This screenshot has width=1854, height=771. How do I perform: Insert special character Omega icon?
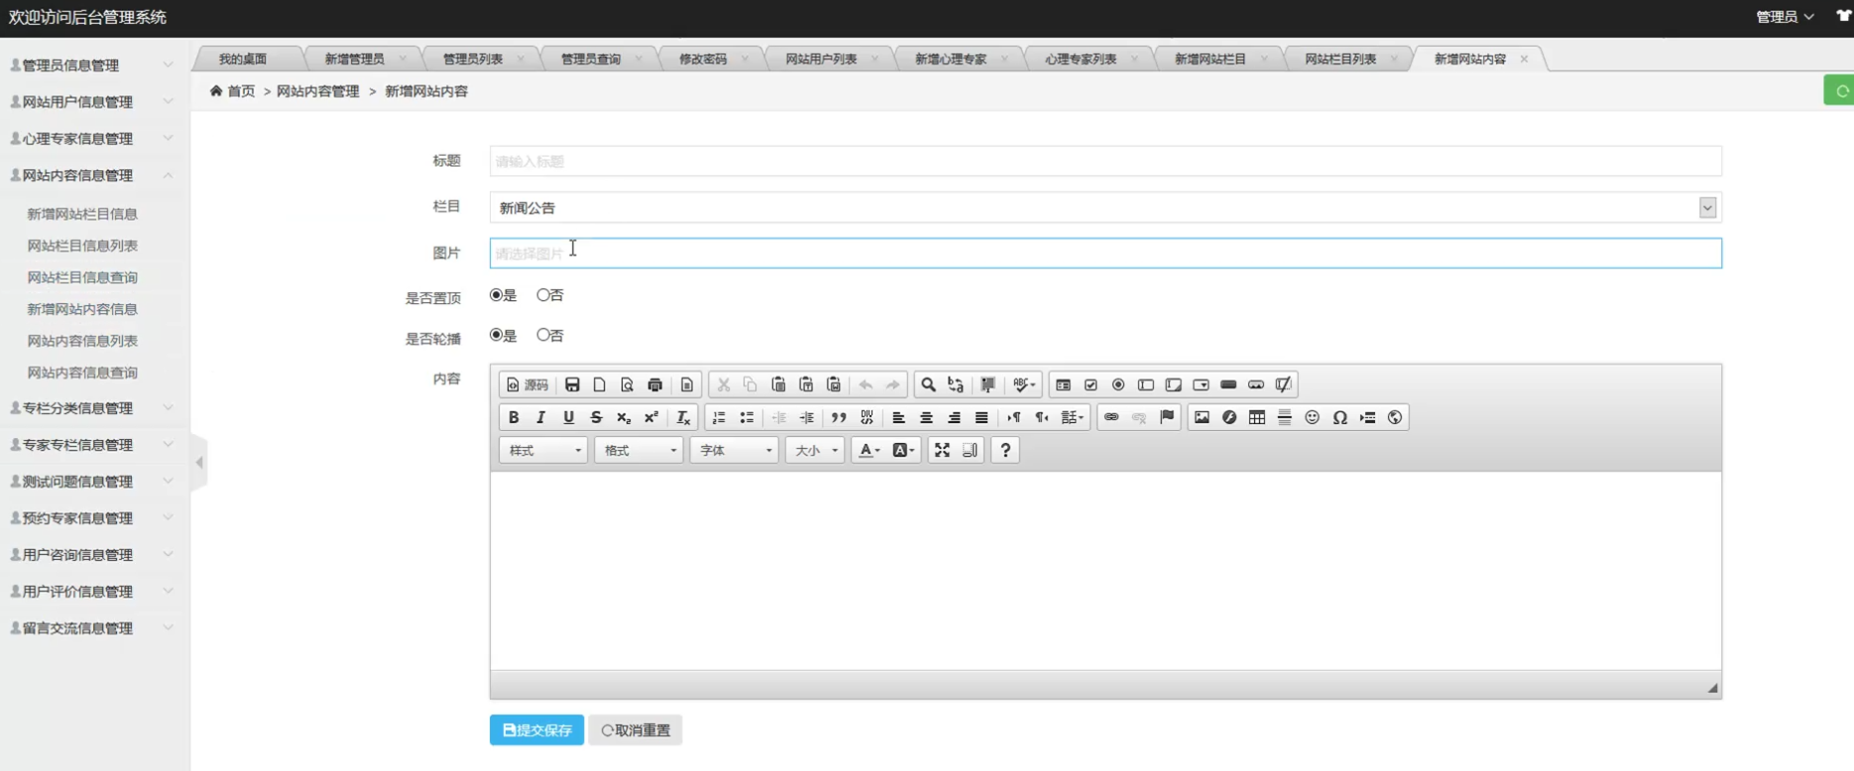pos(1339,417)
